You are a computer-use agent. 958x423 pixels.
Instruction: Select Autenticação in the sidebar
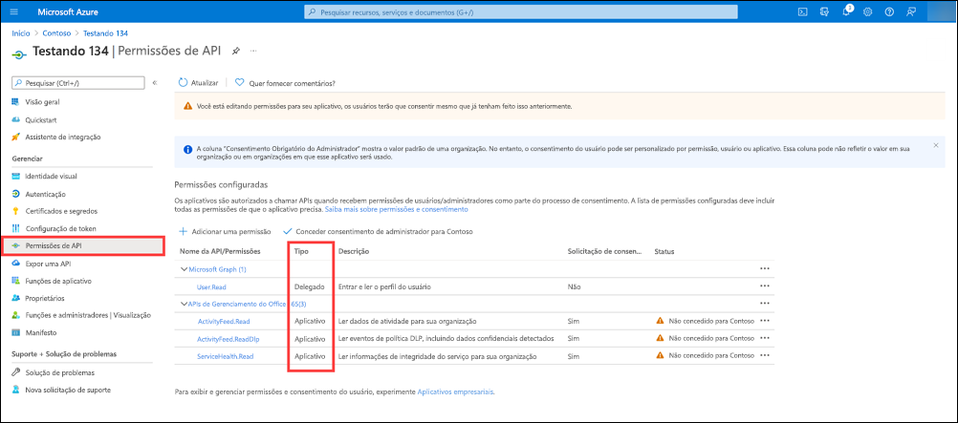46,194
